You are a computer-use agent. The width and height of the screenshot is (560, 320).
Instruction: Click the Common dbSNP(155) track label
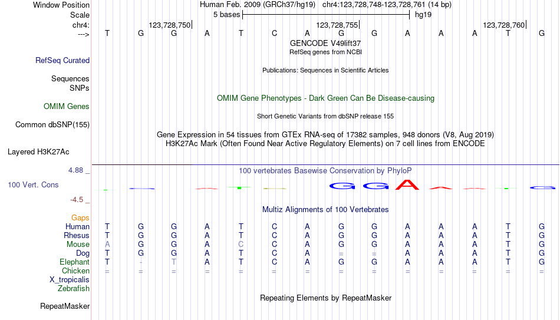tap(52, 125)
